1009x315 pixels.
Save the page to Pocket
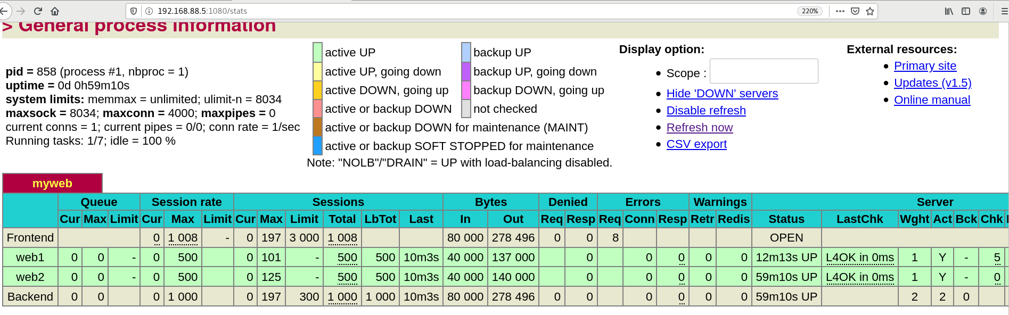[855, 11]
